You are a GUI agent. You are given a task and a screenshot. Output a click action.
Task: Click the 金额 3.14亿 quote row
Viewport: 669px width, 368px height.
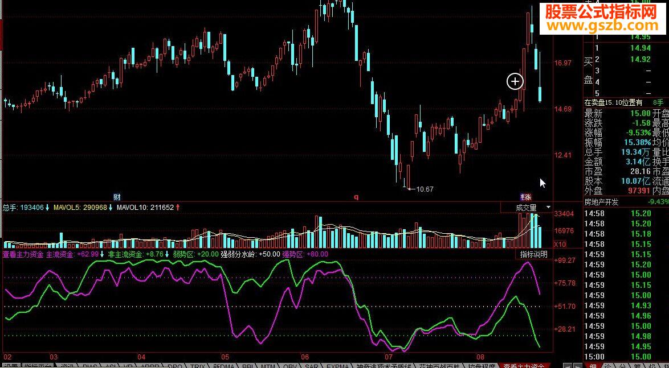(618, 162)
